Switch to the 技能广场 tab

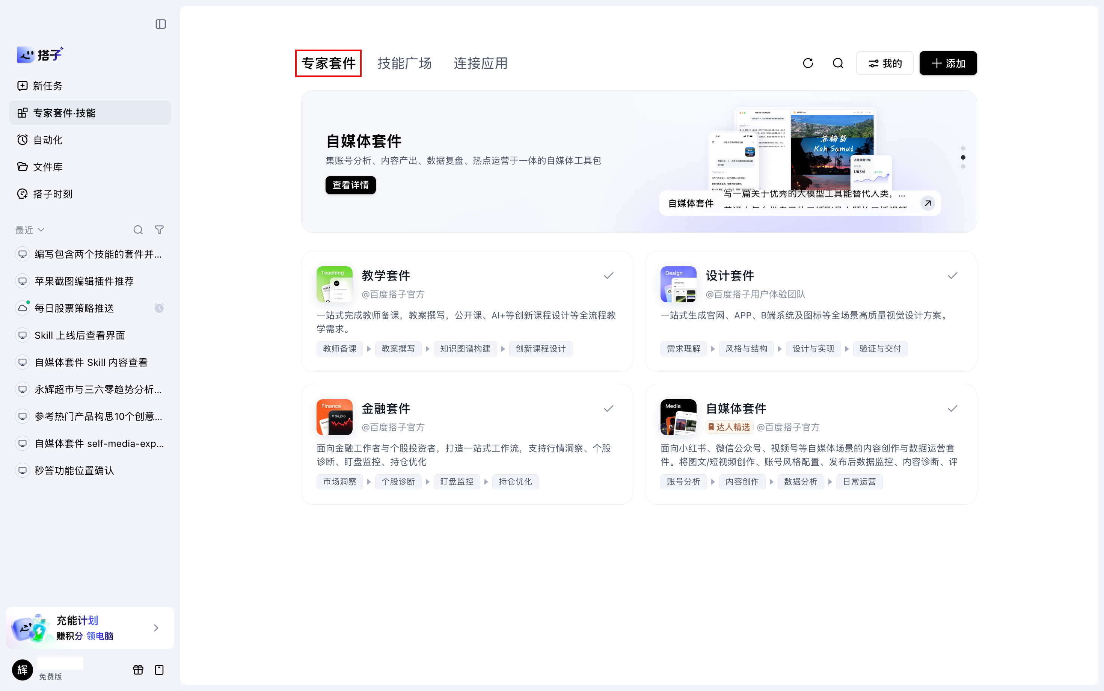click(404, 63)
